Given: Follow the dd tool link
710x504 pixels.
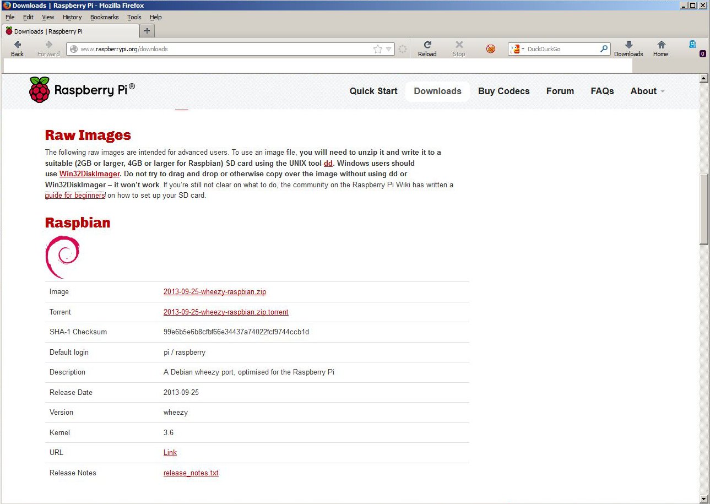Looking at the screenshot, I should click(x=328, y=163).
